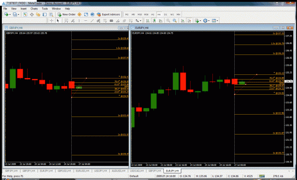The image size is (297, 180).
Task: Show the Navigator panel via folder icon
Action: click(x=38, y=14)
